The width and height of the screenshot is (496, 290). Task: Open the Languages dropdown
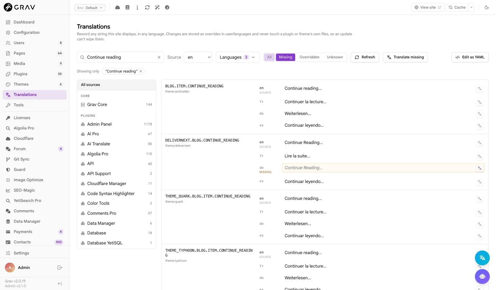tap(237, 57)
